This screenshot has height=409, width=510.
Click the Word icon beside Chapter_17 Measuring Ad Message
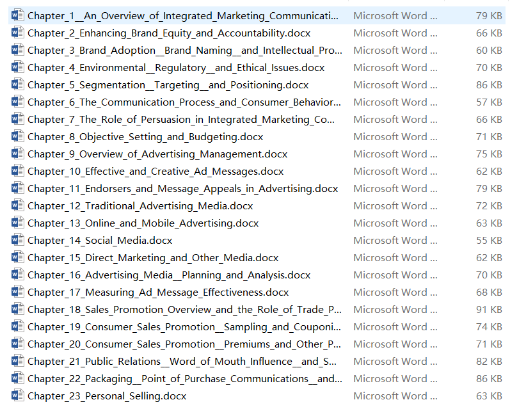17,291
